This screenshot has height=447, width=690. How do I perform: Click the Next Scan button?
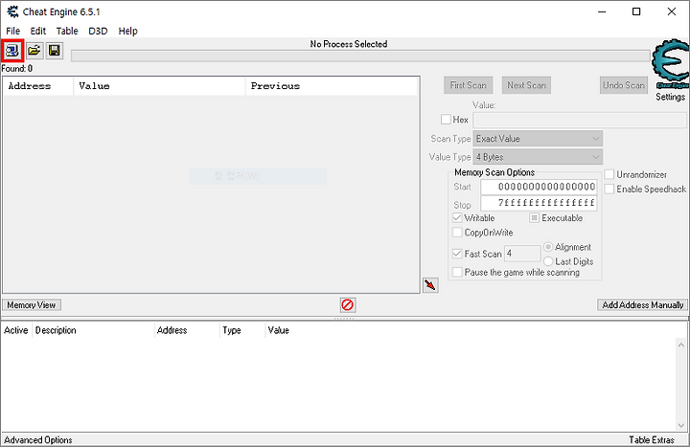coord(526,85)
